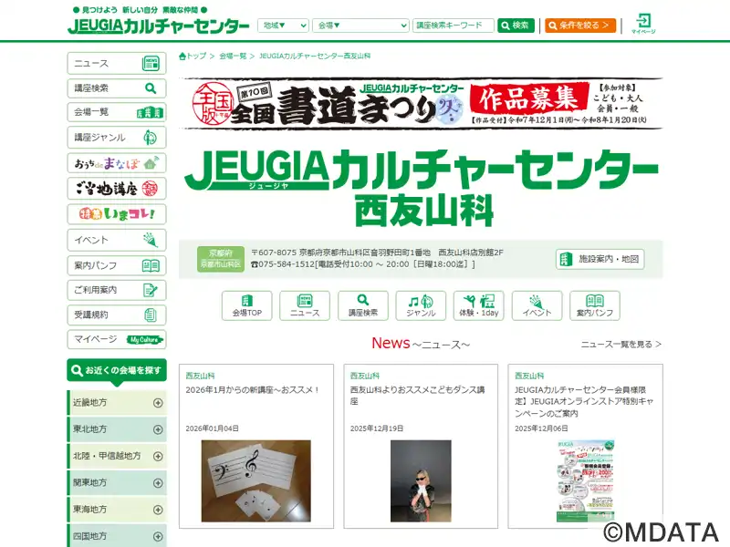Click the JEUGIAカルチャーセンター header logo
The height and width of the screenshot is (547, 730).
pos(158,26)
